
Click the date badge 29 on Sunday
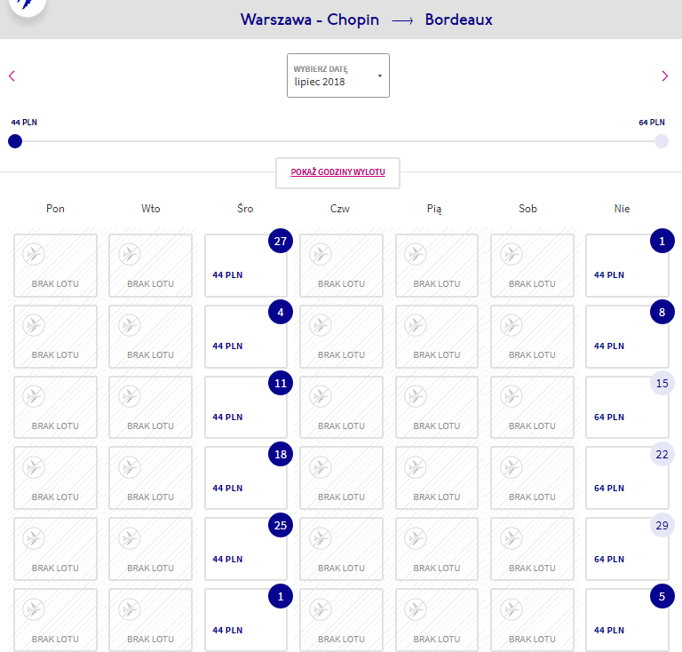662,526
